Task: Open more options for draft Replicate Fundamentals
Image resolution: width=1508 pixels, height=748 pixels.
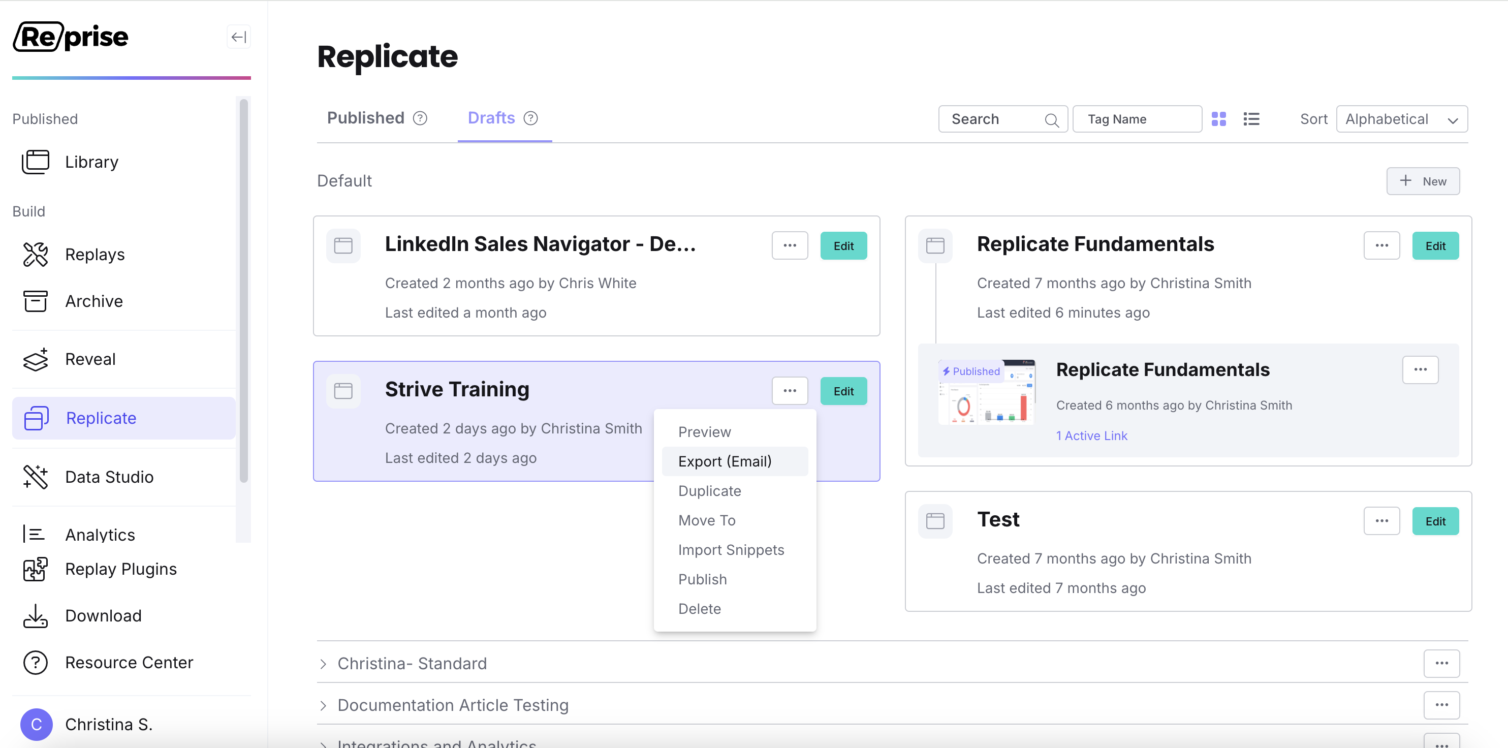Action: pos(1381,246)
